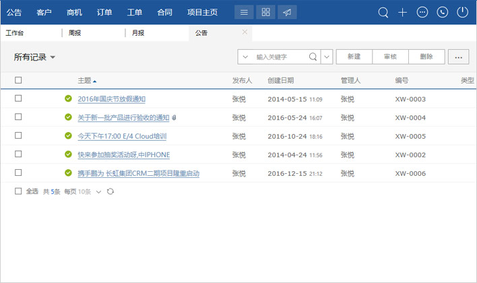Expand the dropdown arrow right of search field
Viewport: 477px width, 283px height.
(x=327, y=57)
